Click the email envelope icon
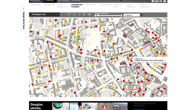The width and height of the screenshot is (196, 110). pyautogui.click(x=165, y=1)
